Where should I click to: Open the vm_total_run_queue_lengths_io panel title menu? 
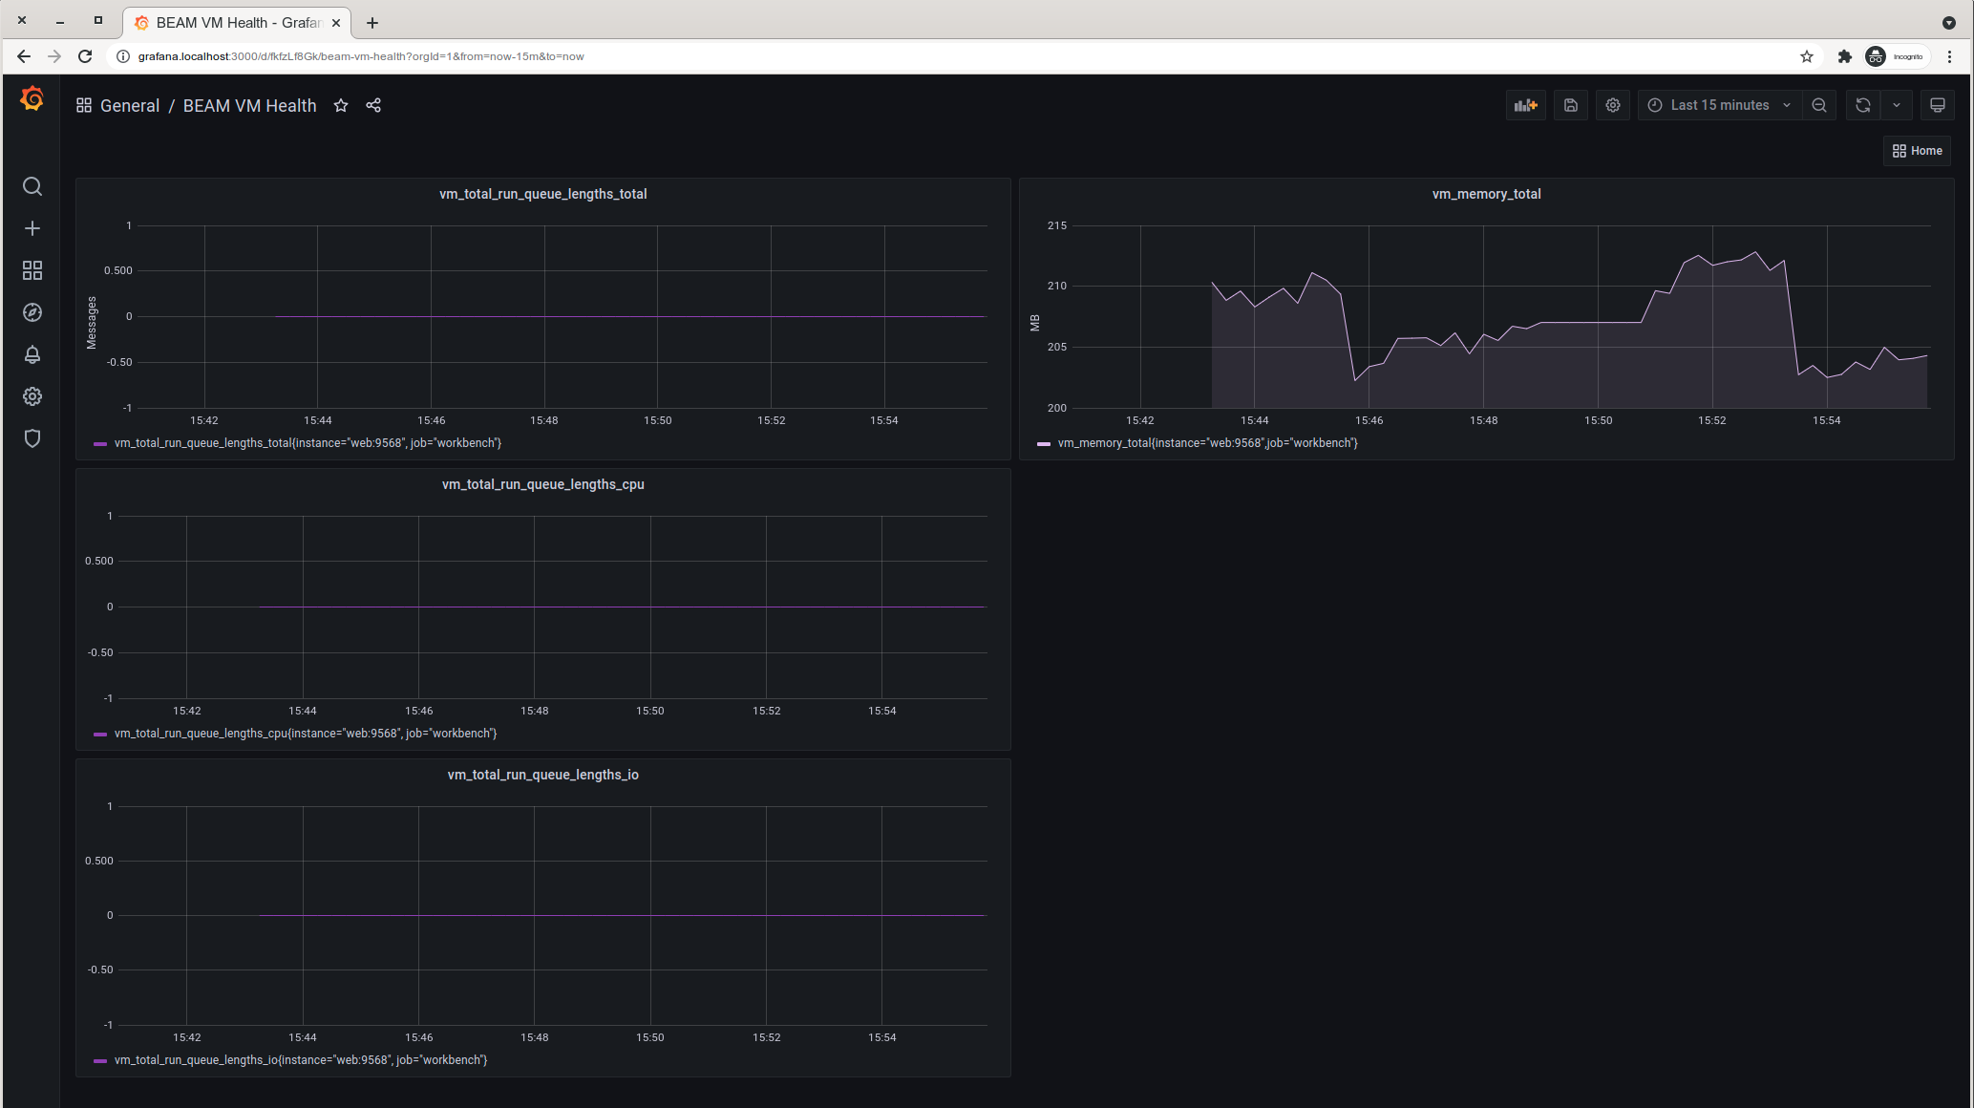coord(542,775)
